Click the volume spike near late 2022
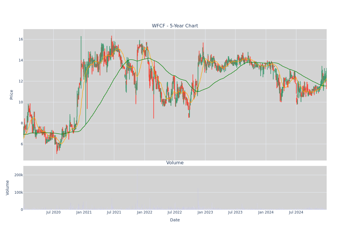Image resolution: width=350 pixels, height=233 pixels. click(x=198, y=199)
